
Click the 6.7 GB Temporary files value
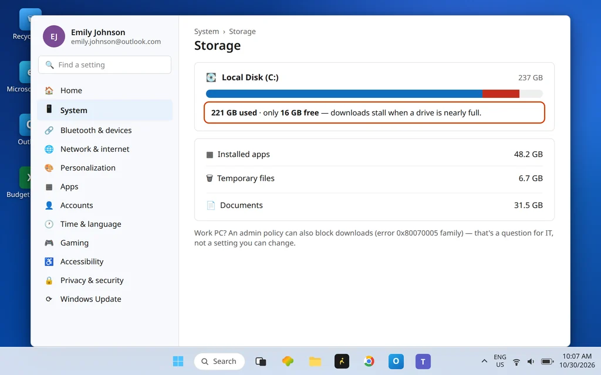(531, 178)
